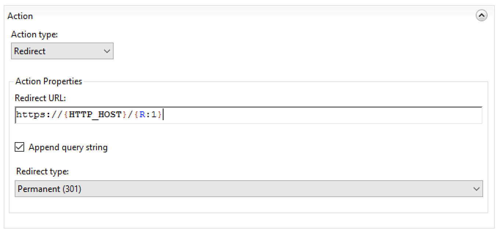Image resolution: width=500 pixels, height=233 pixels.
Task: Open the Redirect type dropdown
Action: [249, 189]
